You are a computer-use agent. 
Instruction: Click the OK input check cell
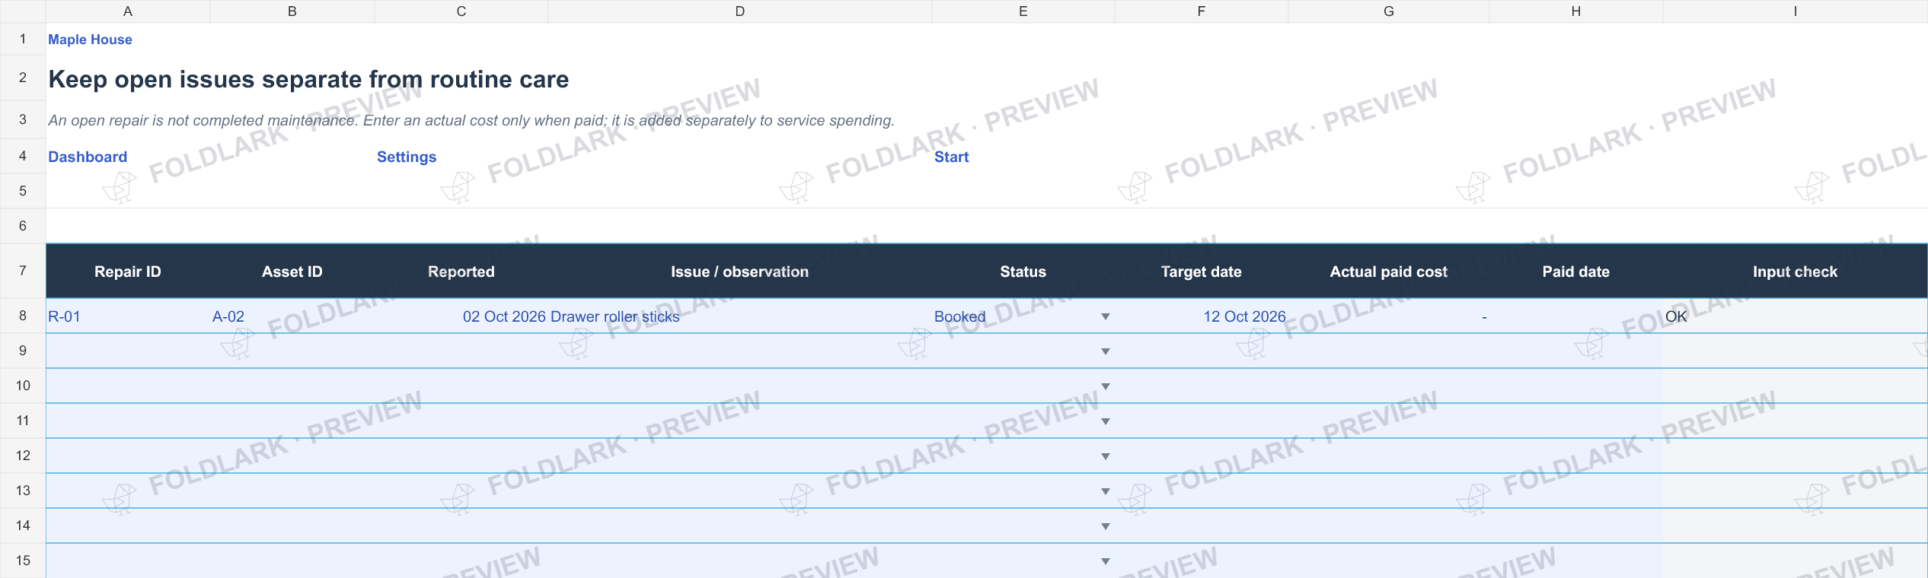1796,316
